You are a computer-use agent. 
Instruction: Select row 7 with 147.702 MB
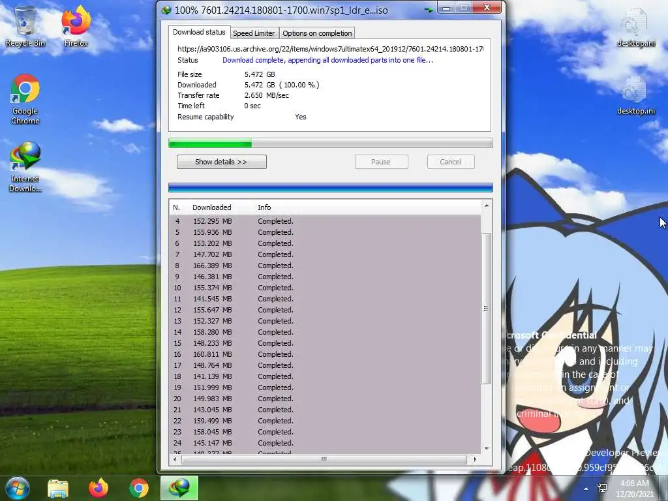[x=325, y=254]
